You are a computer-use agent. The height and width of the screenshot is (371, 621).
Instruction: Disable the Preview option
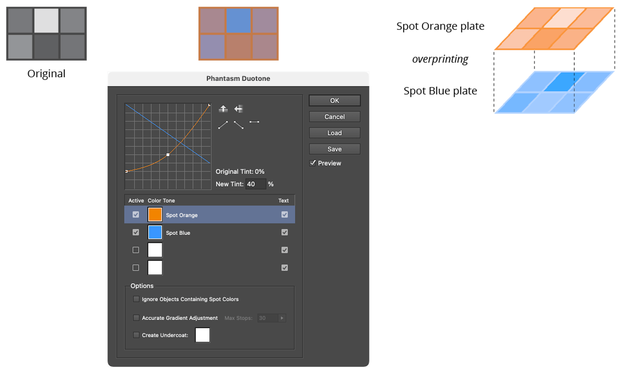pos(313,163)
